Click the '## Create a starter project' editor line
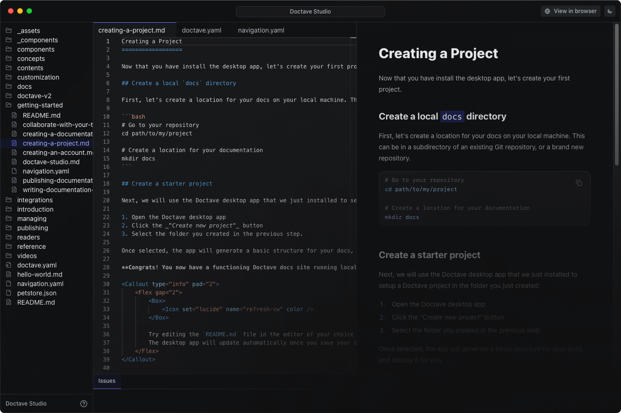The height and width of the screenshot is (413, 621). [167, 184]
